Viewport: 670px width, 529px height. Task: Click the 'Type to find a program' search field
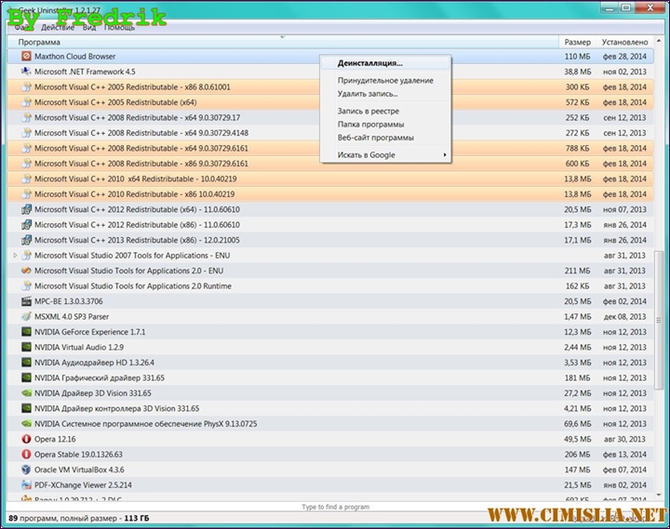coord(335,507)
